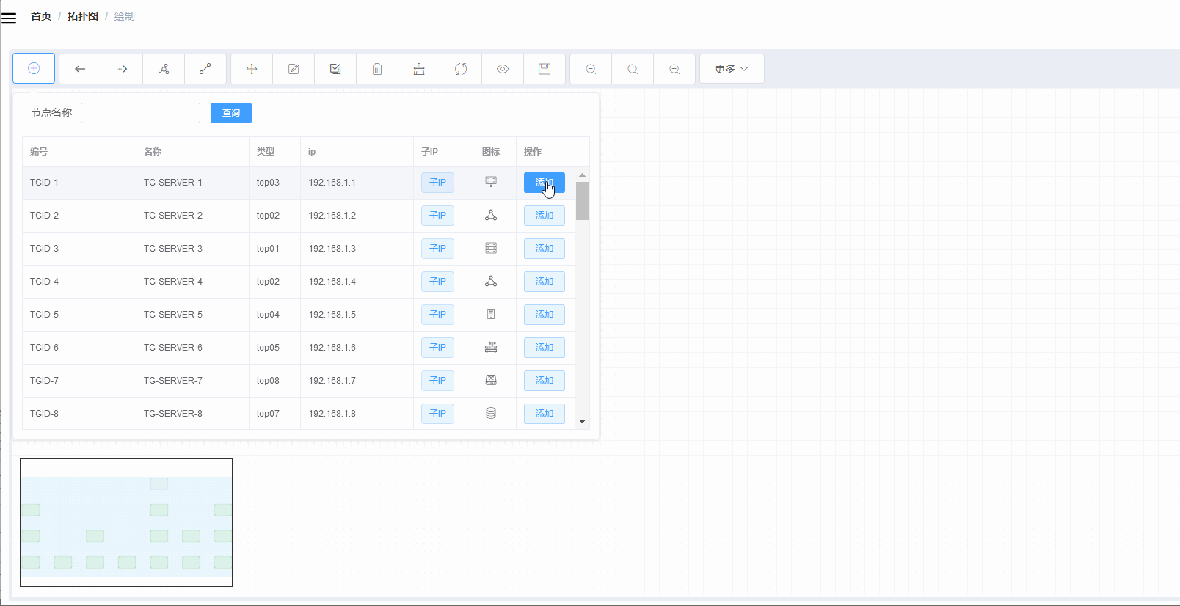Open 子IP for TG-SERVER-6
Screen dimensions: 1180x606
437,348
